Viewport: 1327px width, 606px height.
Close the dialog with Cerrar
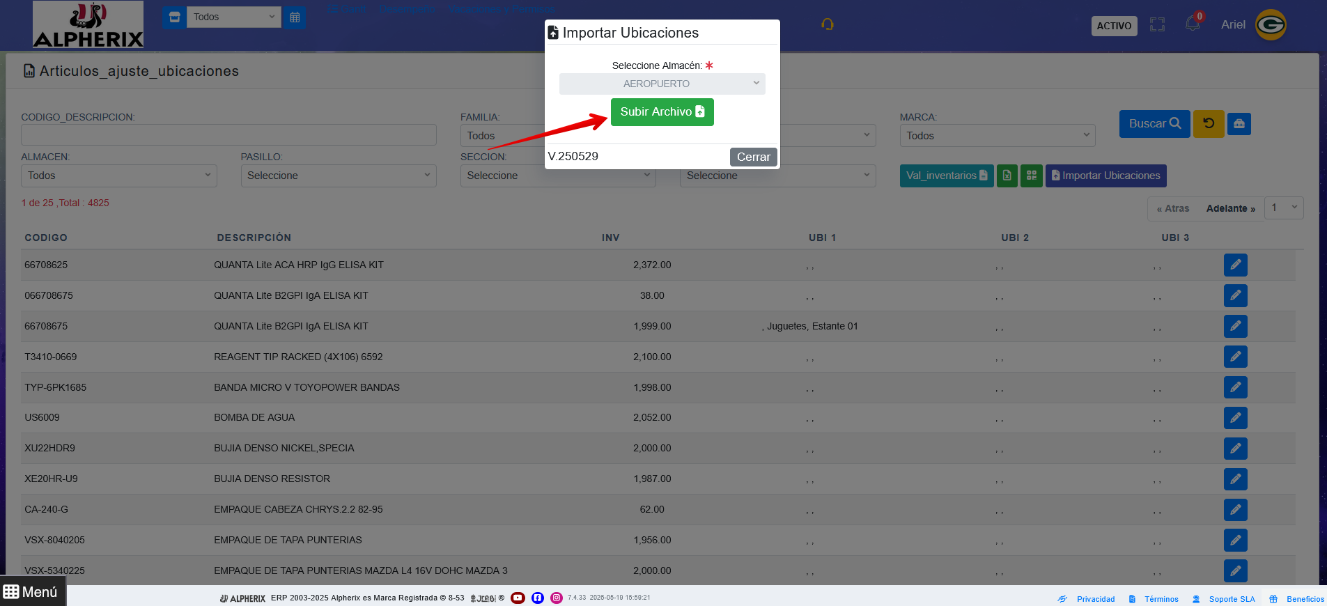[753, 157]
